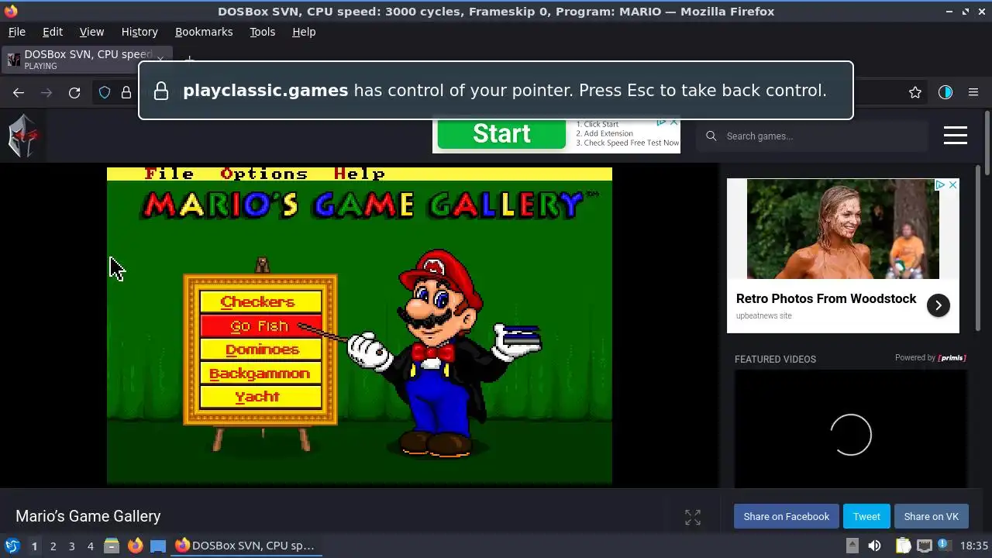
Task: Open the Firefox Edit menu
Action: click(53, 32)
